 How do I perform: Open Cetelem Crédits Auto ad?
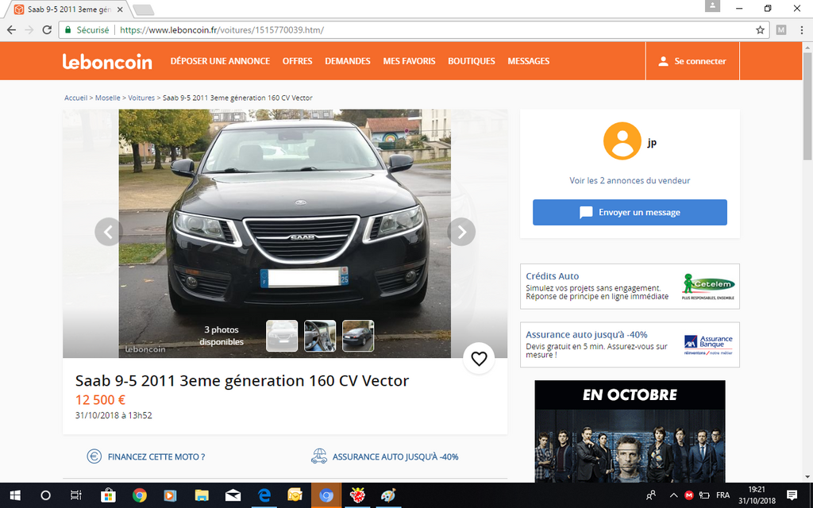pyautogui.click(x=630, y=286)
